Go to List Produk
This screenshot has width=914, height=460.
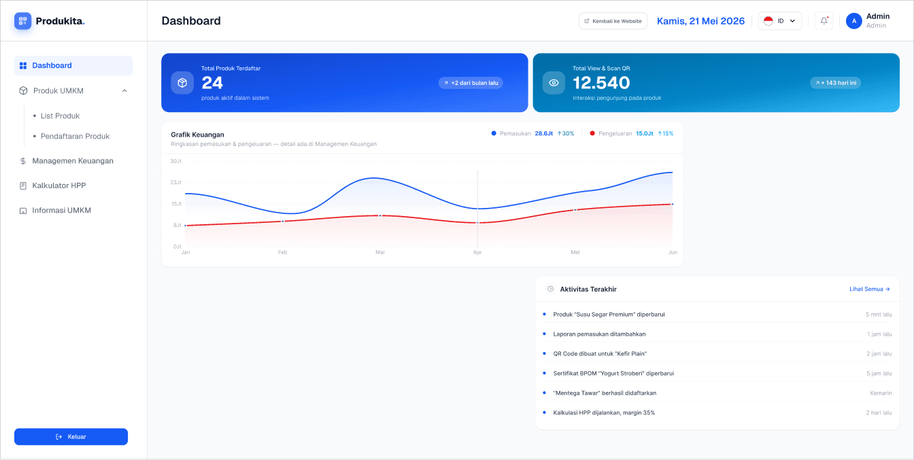(x=60, y=116)
